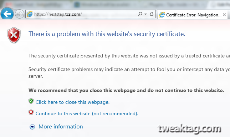230x137 pixels.
Task: Refresh the page with reload icon
Action: 152,14
